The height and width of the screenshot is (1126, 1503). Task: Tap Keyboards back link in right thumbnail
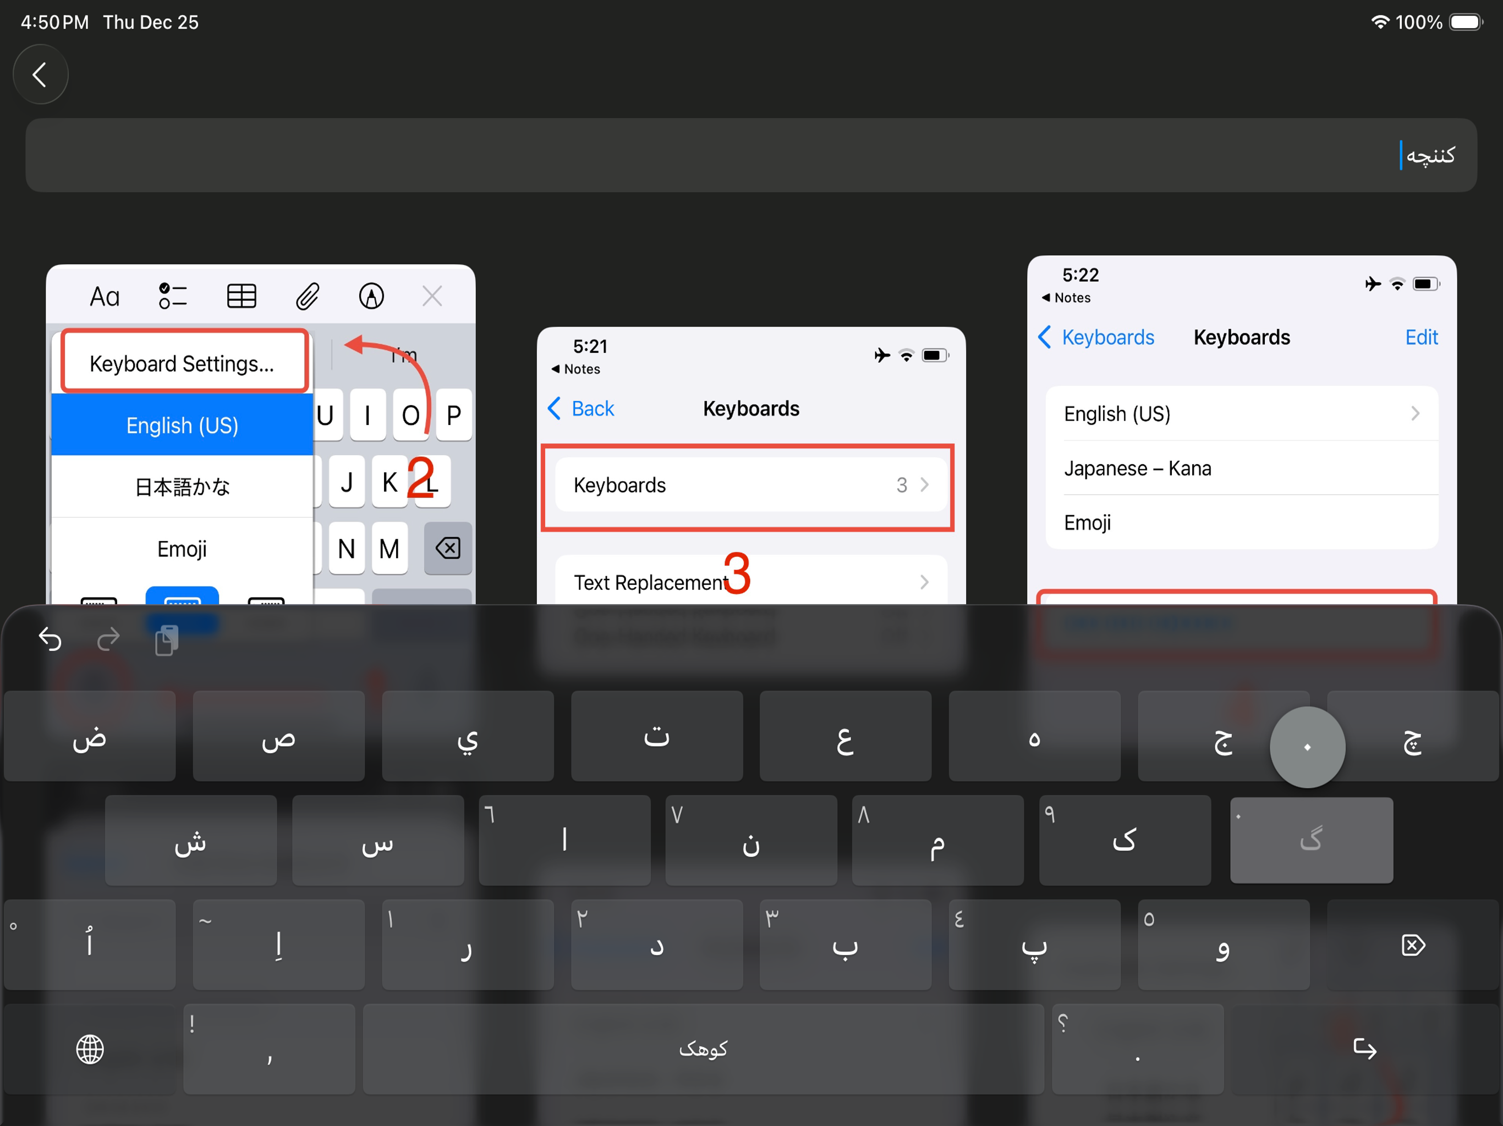click(x=1096, y=337)
